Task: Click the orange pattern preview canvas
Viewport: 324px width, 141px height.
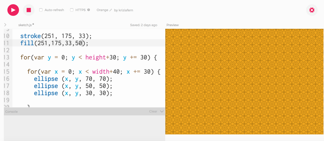Action: tap(244, 81)
